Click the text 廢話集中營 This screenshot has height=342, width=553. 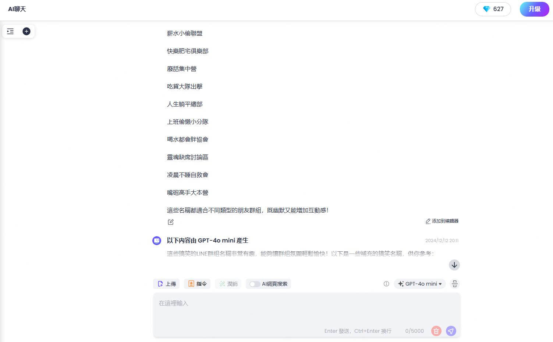[x=182, y=69]
